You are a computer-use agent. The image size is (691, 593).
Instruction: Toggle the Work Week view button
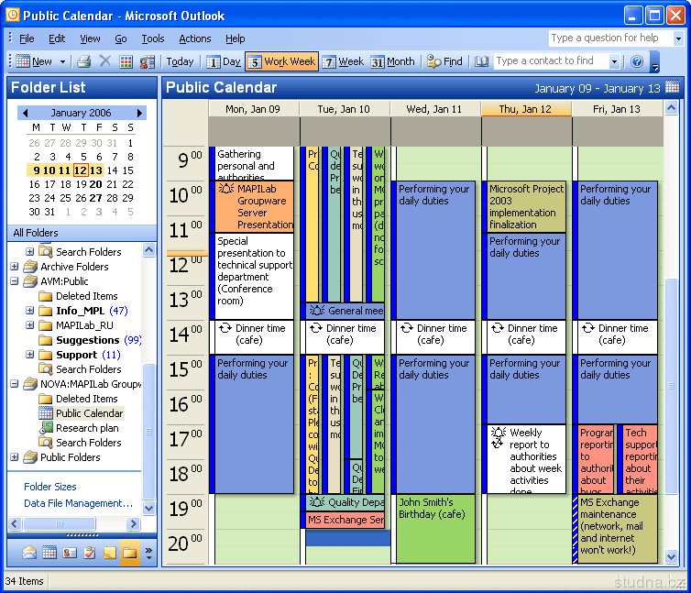pos(281,61)
